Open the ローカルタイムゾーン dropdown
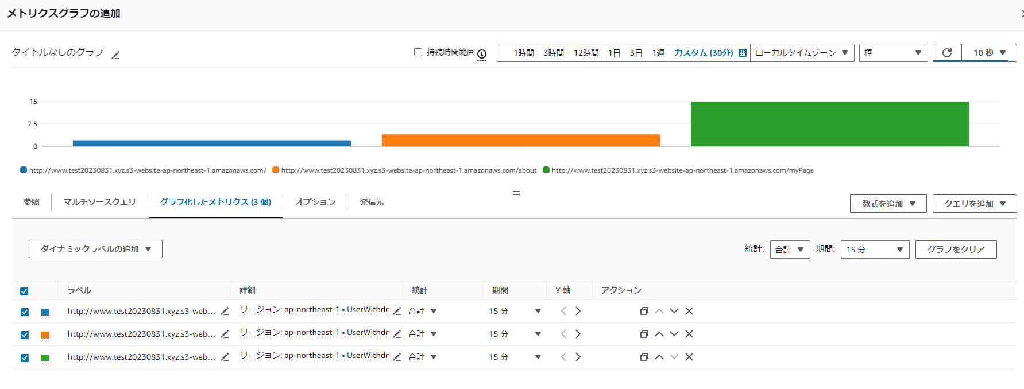Screen dimensions: 1024x389 coord(802,53)
